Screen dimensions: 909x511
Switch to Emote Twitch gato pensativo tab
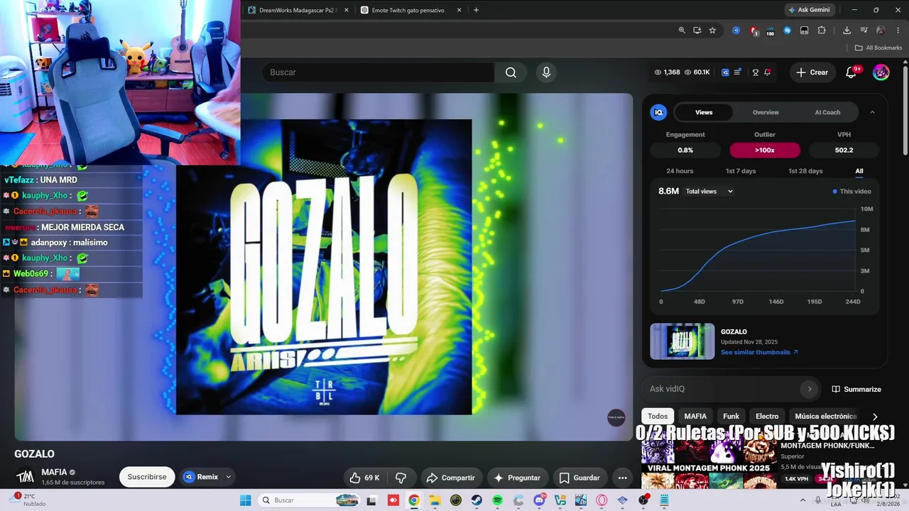point(411,10)
